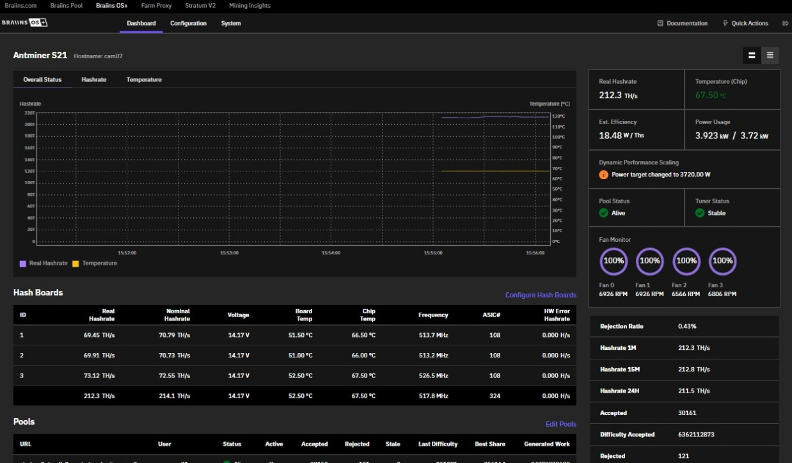
Task: Go to Farm Proxy top link
Action: coord(155,6)
